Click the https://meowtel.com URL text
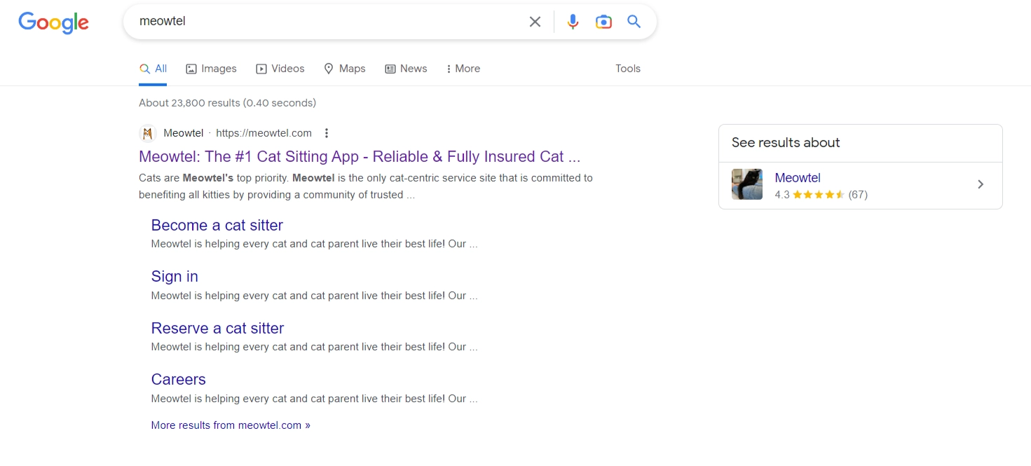The image size is (1031, 466). [x=264, y=133]
